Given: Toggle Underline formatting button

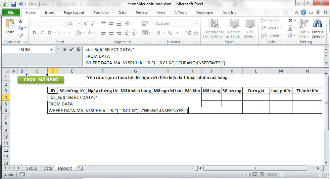Looking at the screenshot, I should click(49, 33).
